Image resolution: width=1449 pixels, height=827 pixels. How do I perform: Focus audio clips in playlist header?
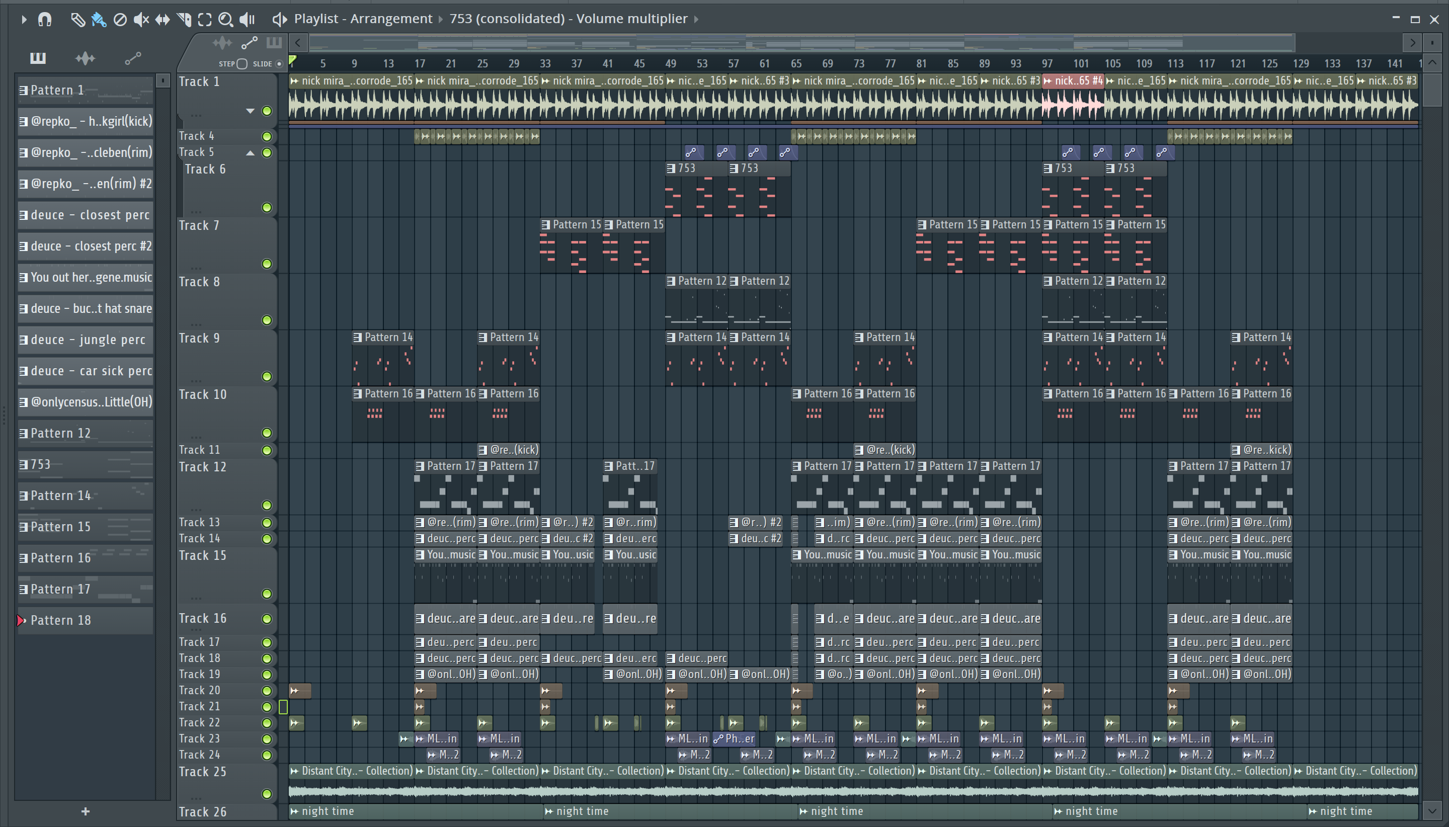(x=222, y=43)
